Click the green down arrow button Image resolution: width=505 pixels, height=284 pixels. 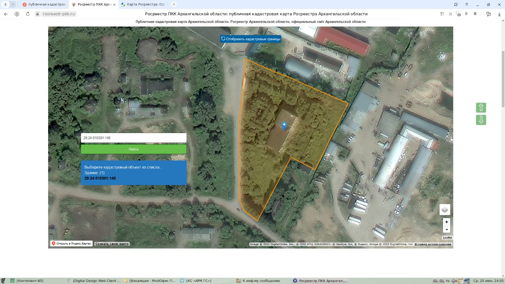(481, 120)
